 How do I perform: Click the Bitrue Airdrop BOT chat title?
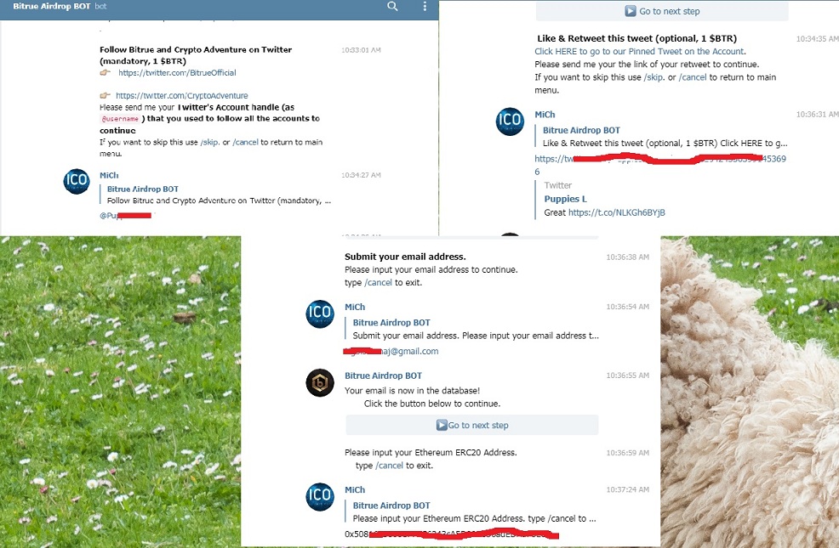point(51,7)
